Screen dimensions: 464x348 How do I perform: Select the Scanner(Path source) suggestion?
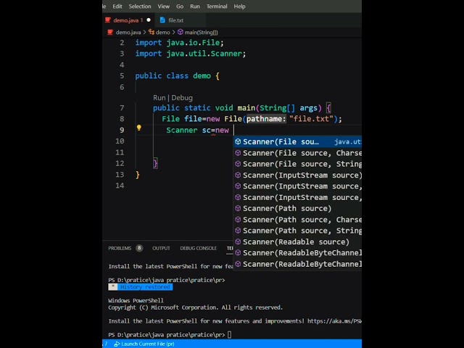(297, 208)
